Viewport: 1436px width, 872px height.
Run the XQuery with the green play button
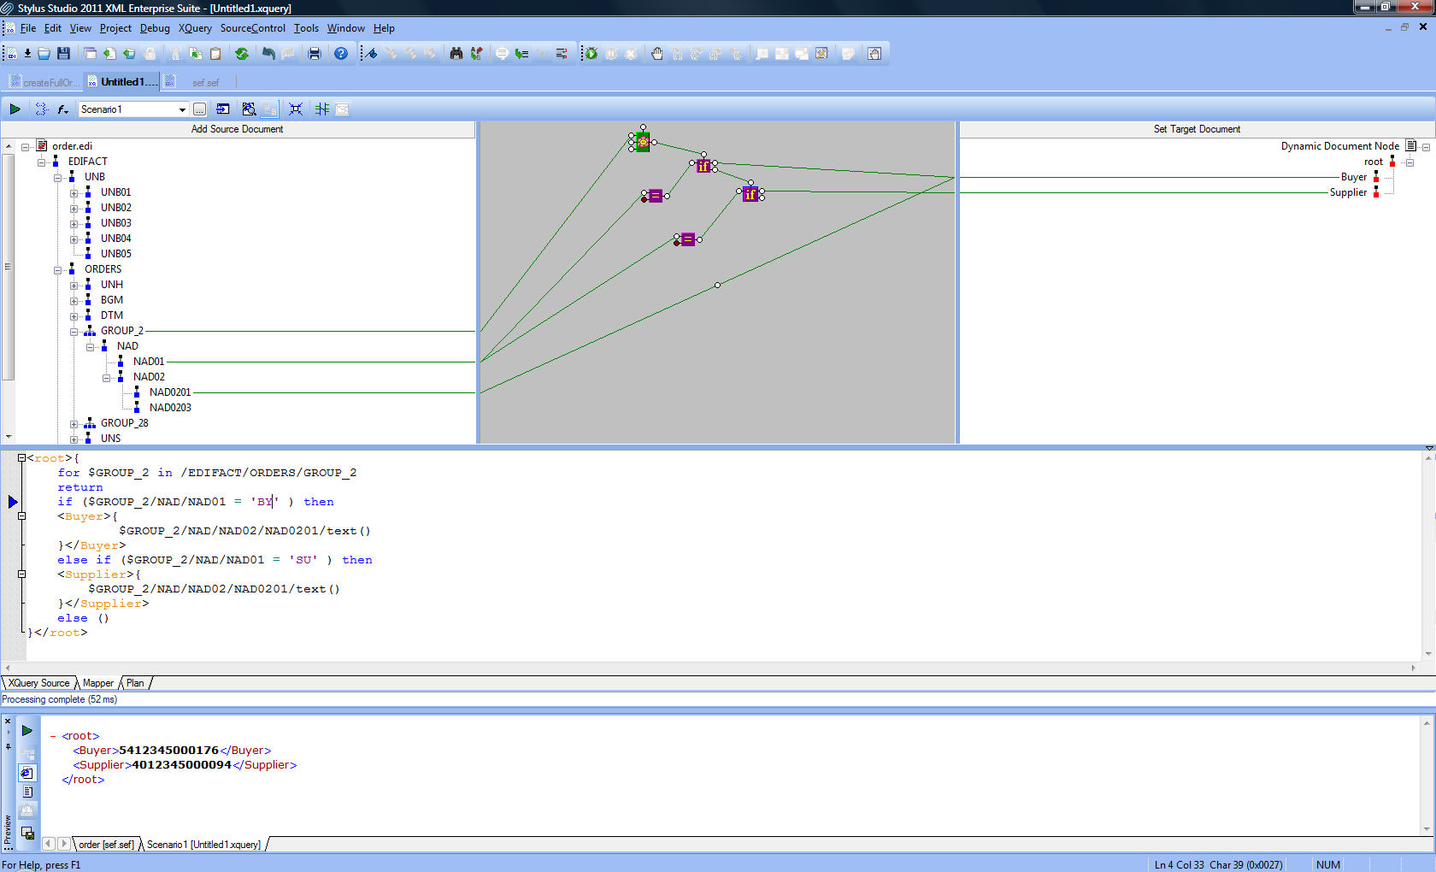click(x=15, y=109)
